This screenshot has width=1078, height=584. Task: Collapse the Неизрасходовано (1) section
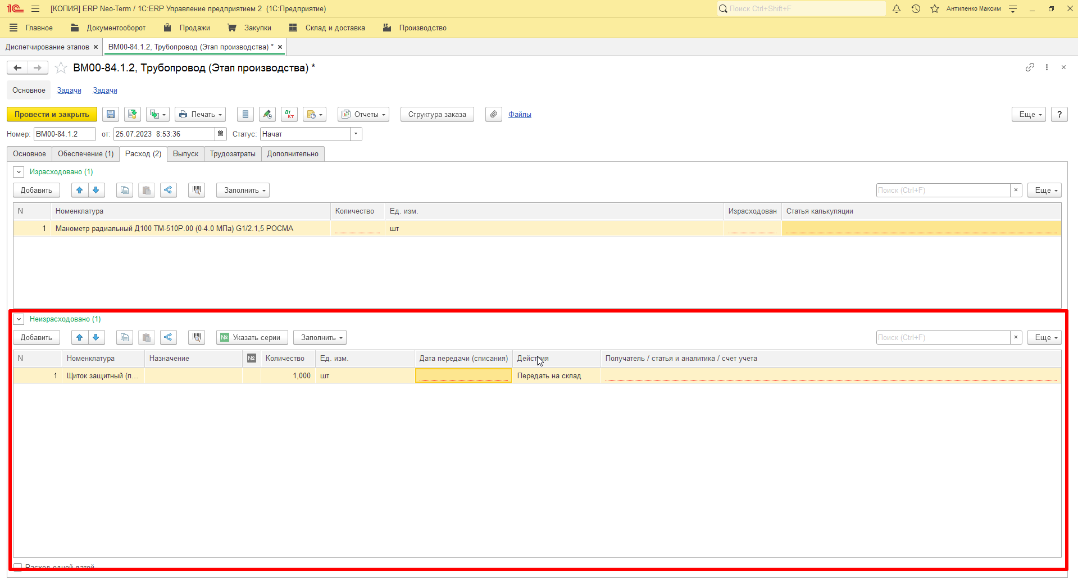[19, 319]
